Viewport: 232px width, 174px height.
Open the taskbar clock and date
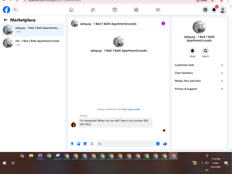point(216,163)
